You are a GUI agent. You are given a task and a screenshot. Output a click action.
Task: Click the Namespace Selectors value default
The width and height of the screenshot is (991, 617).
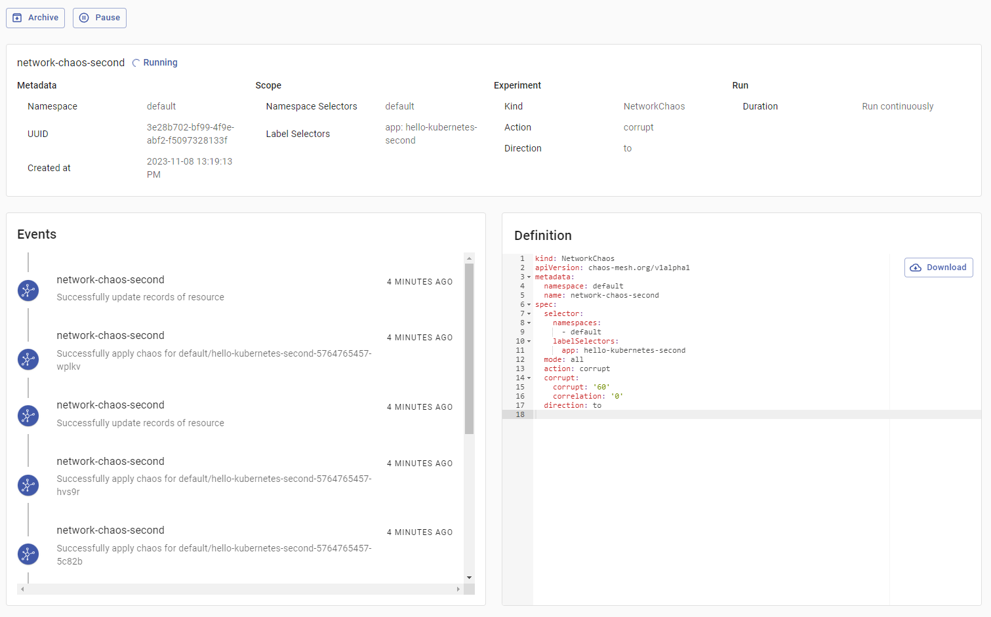(399, 106)
